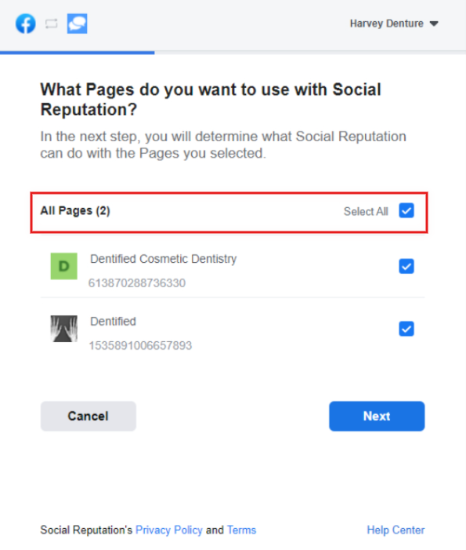Click the All Pages (2) header
Viewport: 466px width, 550px height.
tap(75, 211)
